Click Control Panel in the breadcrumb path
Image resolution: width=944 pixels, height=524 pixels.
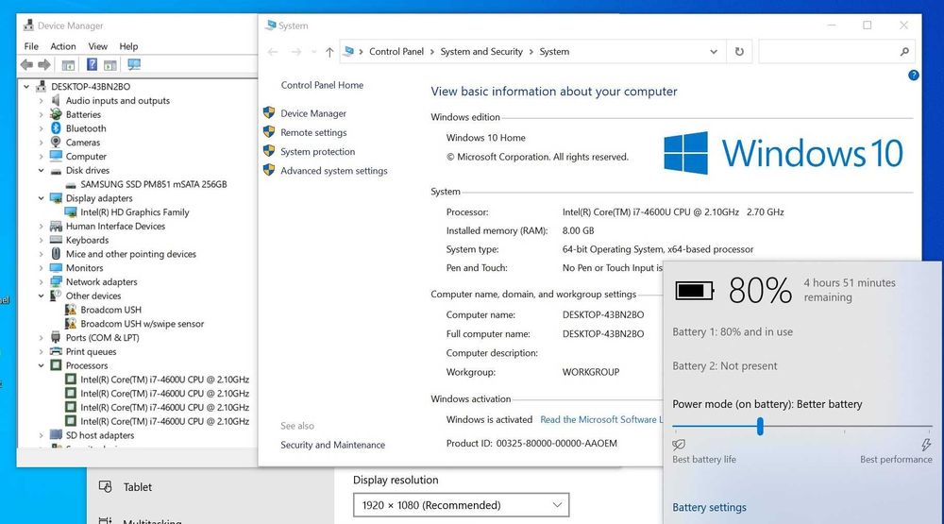pyautogui.click(x=396, y=52)
